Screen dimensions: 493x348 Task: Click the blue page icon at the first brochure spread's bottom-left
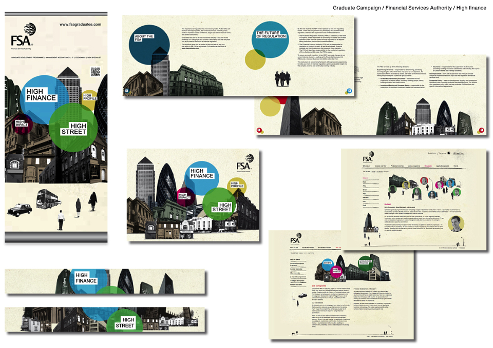[127, 91]
